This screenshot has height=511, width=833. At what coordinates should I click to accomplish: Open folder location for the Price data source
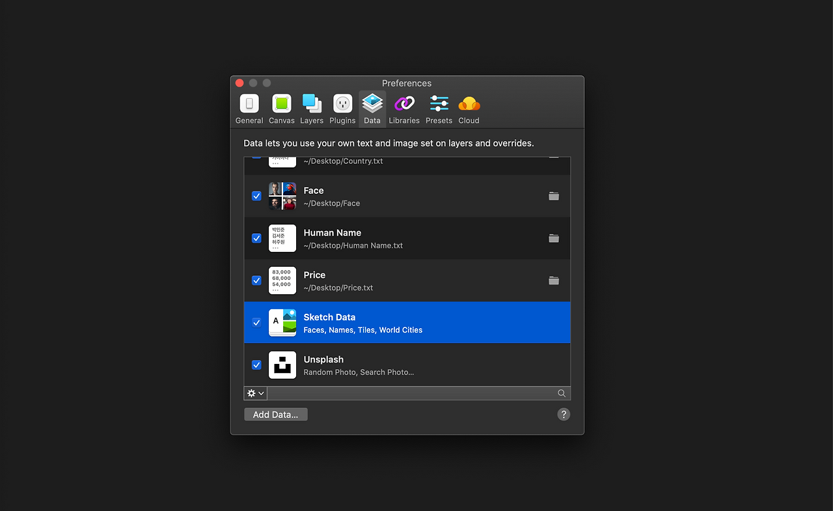pos(554,280)
